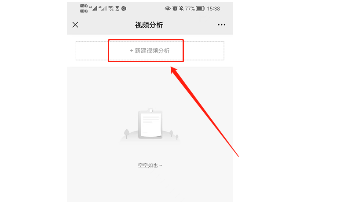Tap the 视频分析 page title
The image size is (341, 202).
(149, 25)
